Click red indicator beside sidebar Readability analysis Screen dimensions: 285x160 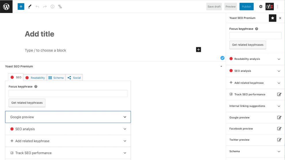pos(231,59)
